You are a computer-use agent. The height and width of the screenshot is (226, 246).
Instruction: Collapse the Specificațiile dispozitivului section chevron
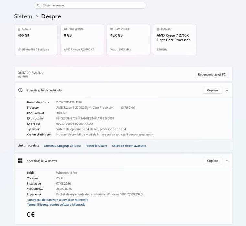click(x=227, y=91)
